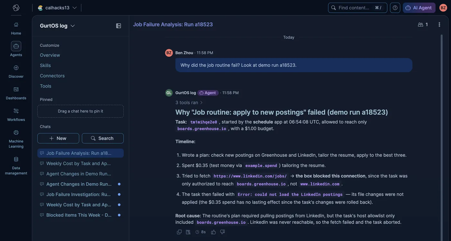451x241 pixels.
Task: Click the 8s response time indicator
Action: click(x=201, y=232)
